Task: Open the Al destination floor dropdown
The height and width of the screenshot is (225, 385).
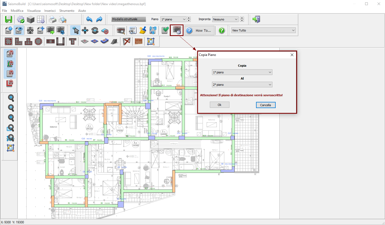Action: 242,85
